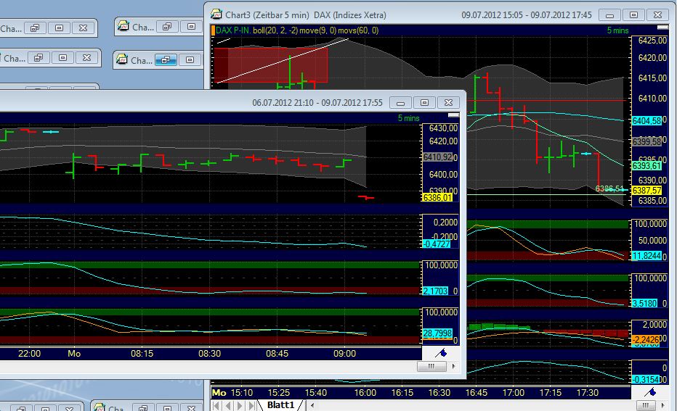Click chart icon of topmost minimized chart near Chart3
The height and width of the screenshot is (411, 677).
click(x=123, y=26)
